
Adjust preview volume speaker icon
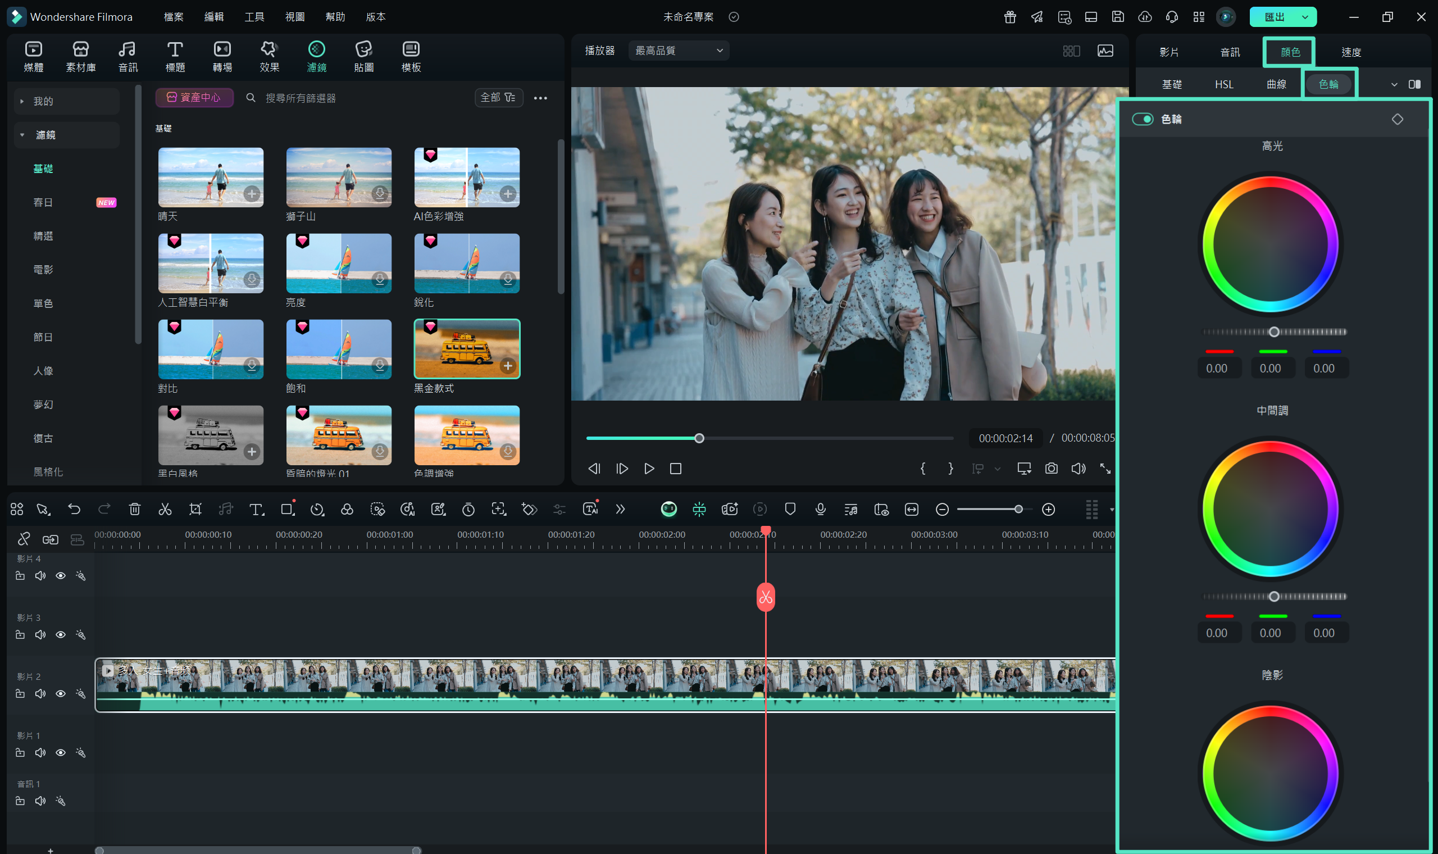point(1078,469)
